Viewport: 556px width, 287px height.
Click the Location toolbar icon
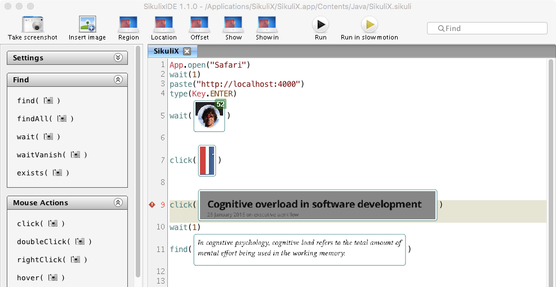[x=164, y=25]
